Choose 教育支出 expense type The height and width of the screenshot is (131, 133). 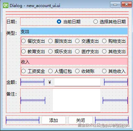coord(33,51)
